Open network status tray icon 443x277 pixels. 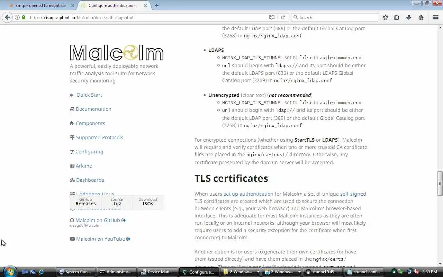pyautogui.click(x=410, y=272)
